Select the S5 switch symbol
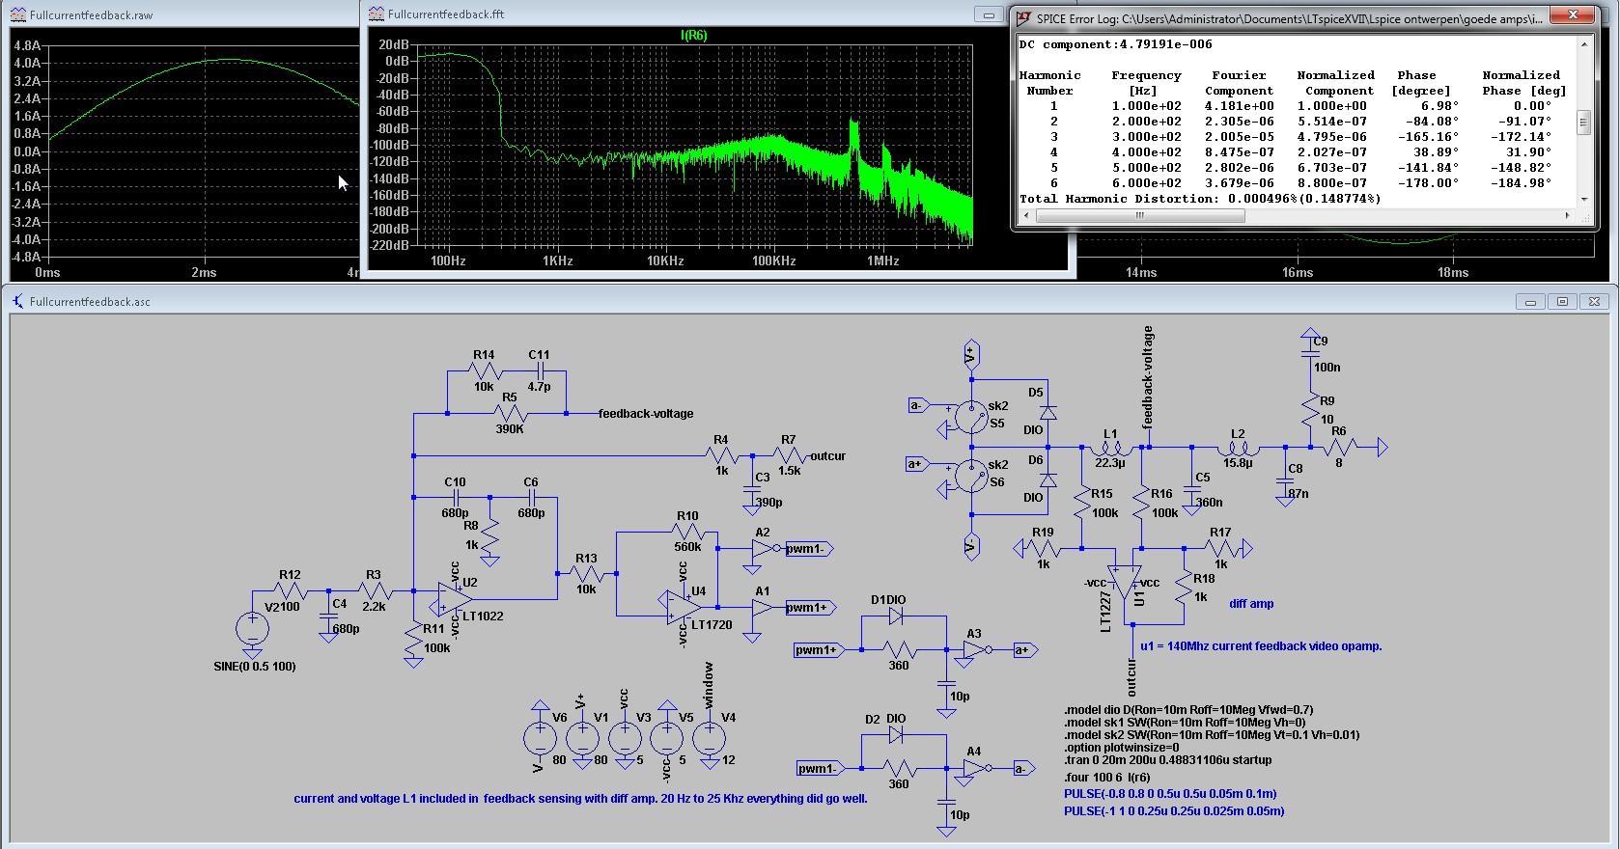This screenshot has height=849, width=1620. click(970, 417)
